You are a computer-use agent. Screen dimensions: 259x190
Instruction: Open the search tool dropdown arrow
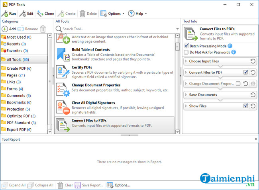(x=177, y=29)
